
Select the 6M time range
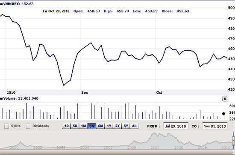(100, 126)
